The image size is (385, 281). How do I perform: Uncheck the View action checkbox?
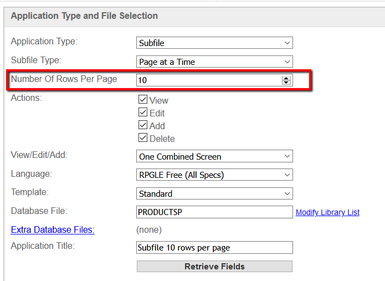tap(143, 99)
